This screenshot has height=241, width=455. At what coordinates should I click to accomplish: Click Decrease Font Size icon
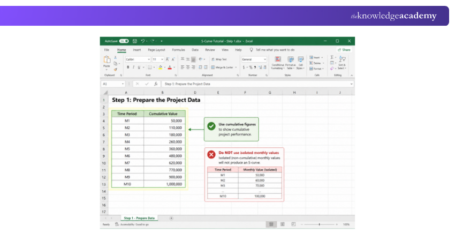[173, 59]
